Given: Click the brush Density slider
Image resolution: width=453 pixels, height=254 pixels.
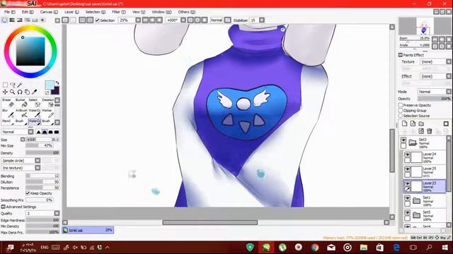Looking at the screenshot, I should pyautogui.click(x=42, y=153).
